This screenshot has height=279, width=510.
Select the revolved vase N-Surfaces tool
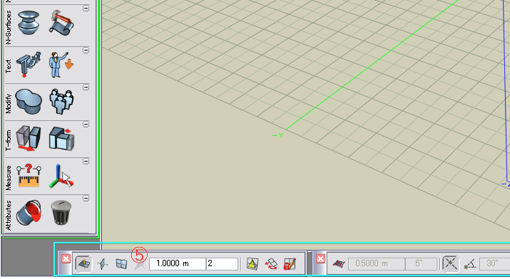(x=29, y=23)
